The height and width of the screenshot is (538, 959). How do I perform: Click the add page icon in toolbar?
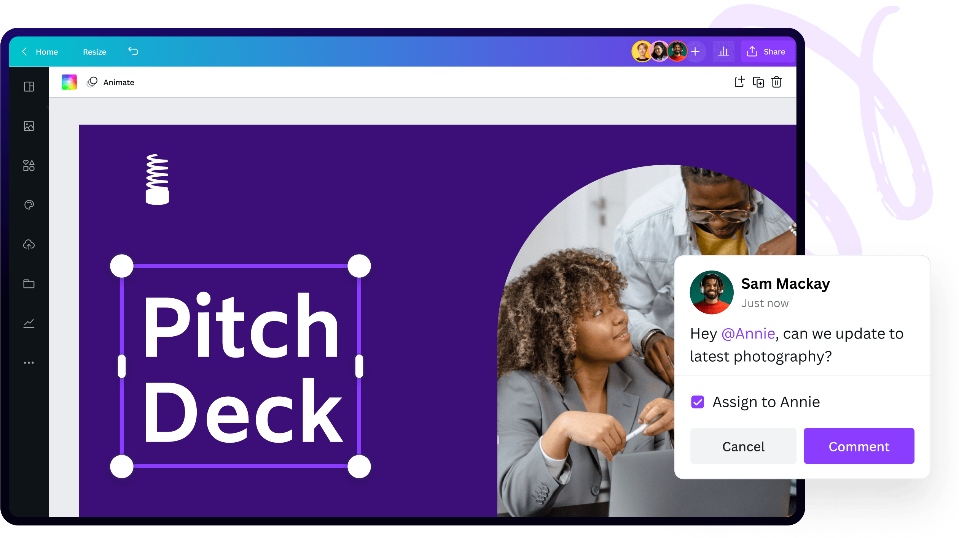click(739, 82)
